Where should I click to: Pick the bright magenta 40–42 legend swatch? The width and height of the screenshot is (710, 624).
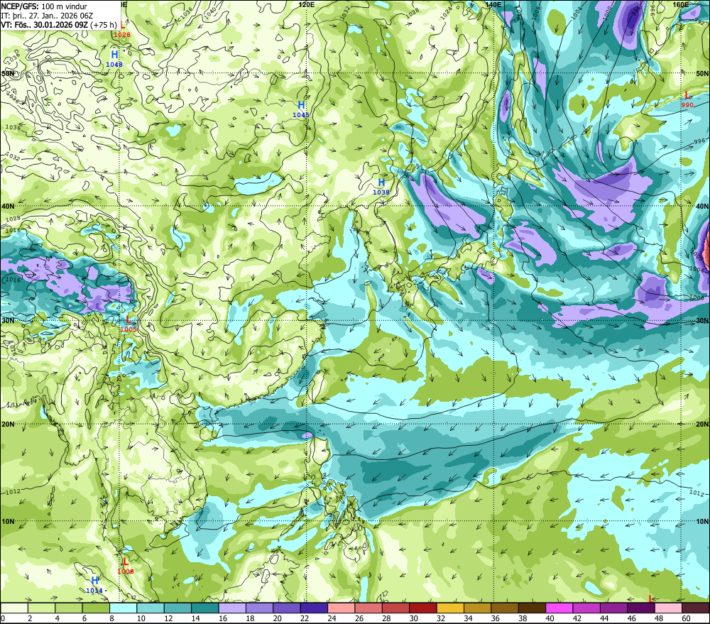click(x=559, y=608)
